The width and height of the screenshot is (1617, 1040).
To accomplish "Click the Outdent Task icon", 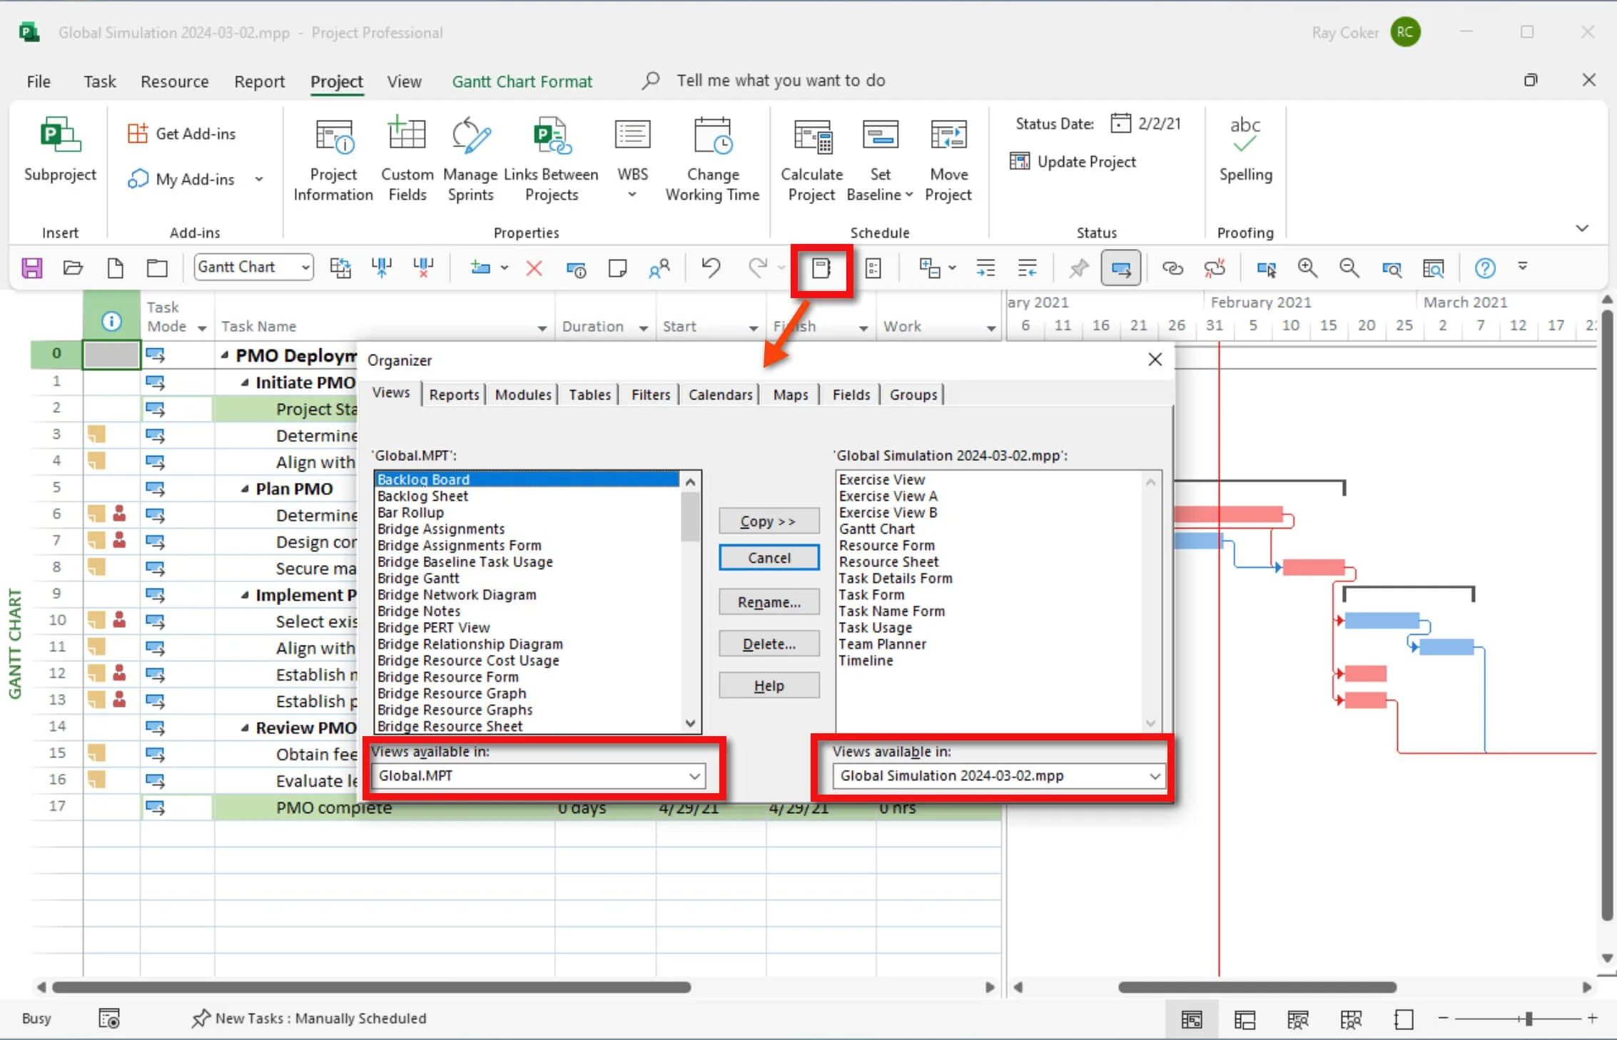I will (x=1028, y=268).
